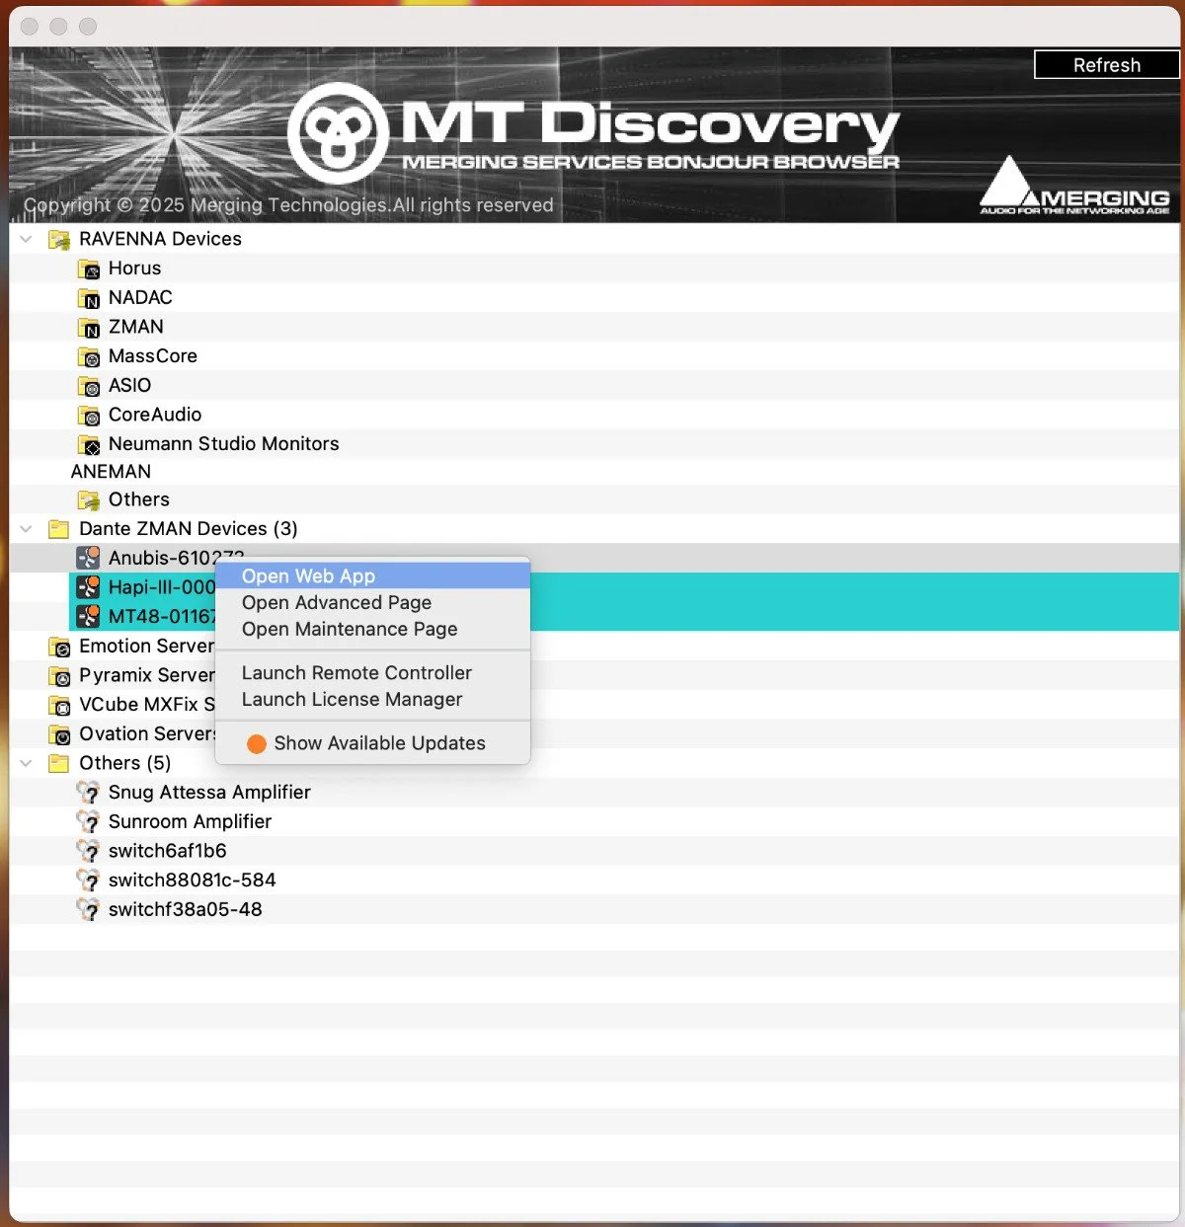1185x1227 pixels.
Task: Select the Sunroom Amplifier entry
Action: [594, 821]
